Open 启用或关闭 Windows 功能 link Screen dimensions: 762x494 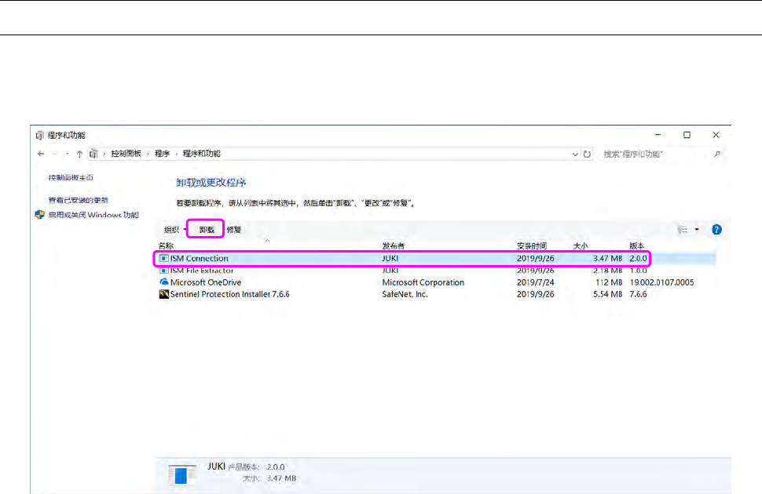coord(93,215)
